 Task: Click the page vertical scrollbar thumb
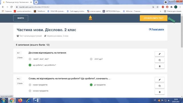click(x=182, y=31)
